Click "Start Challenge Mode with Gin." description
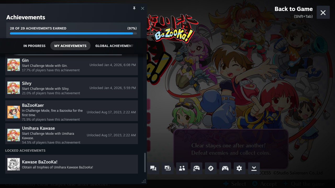The height and width of the screenshot is (188, 335). [x=45, y=66]
